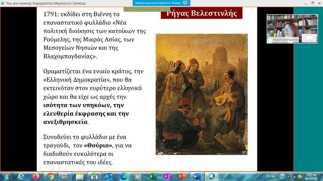Click the 'Viewing desktop' sharing indicator button
Screen dimensions: 323x181
(x=161, y=3)
